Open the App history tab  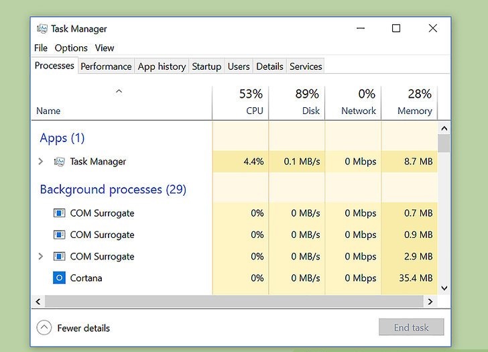coord(162,66)
